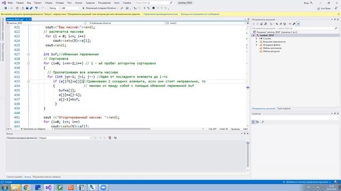The height and width of the screenshot is (191, 341).
Task: Open the Правка menu
Action: coord(20,3)
